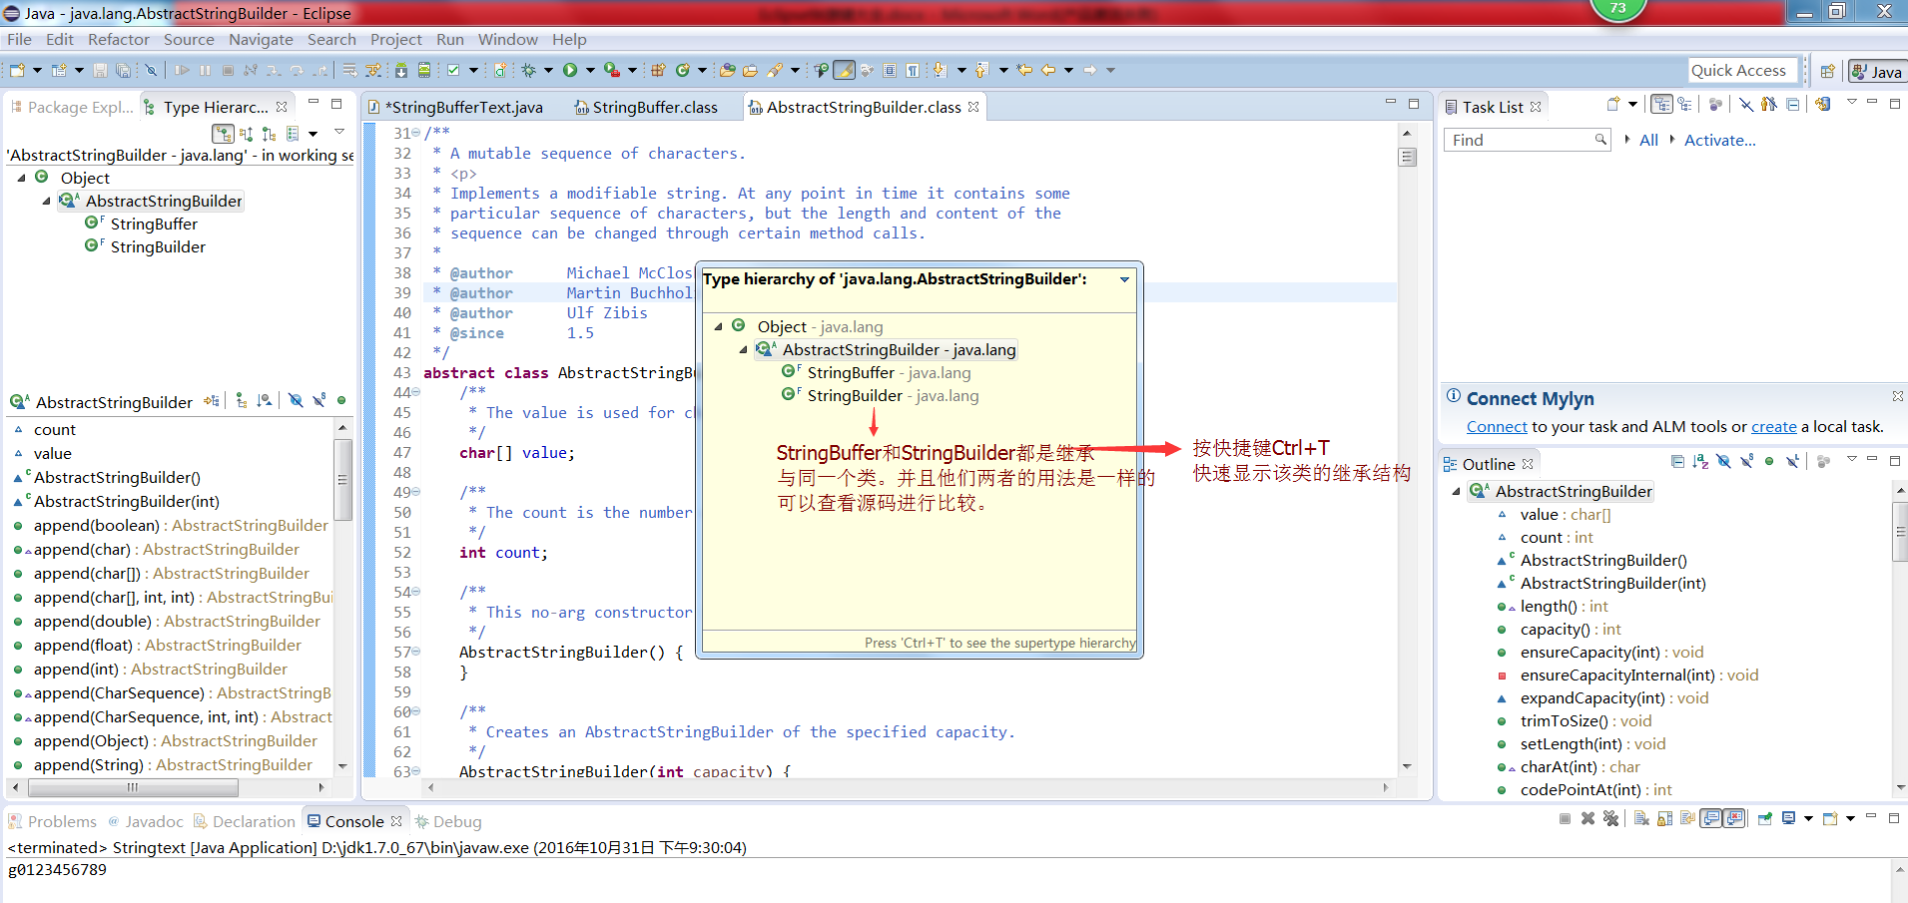Switch to the StringBuffer.class editor tab

(x=645, y=107)
